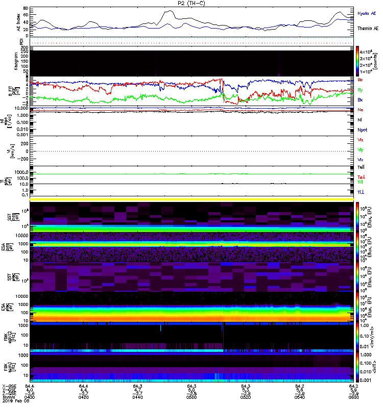Click the ESA ions Eflux color bar
The image size is (383, 408).
click(358, 247)
